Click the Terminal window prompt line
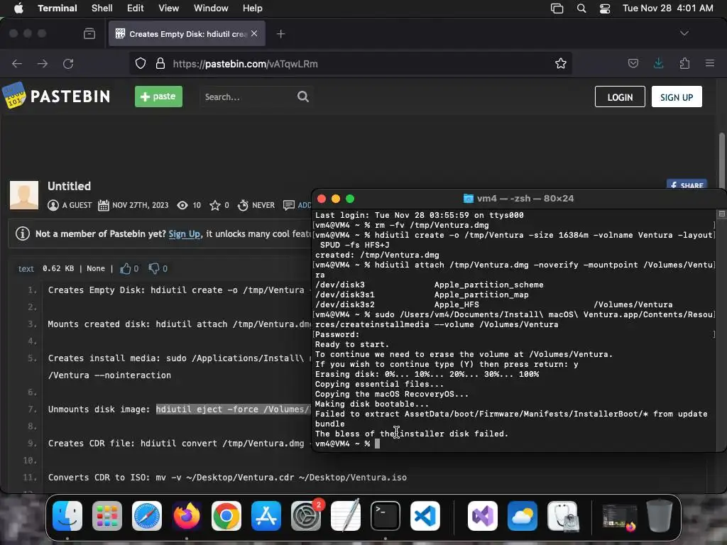This screenshot has height=545, width=727. [347, 444]
